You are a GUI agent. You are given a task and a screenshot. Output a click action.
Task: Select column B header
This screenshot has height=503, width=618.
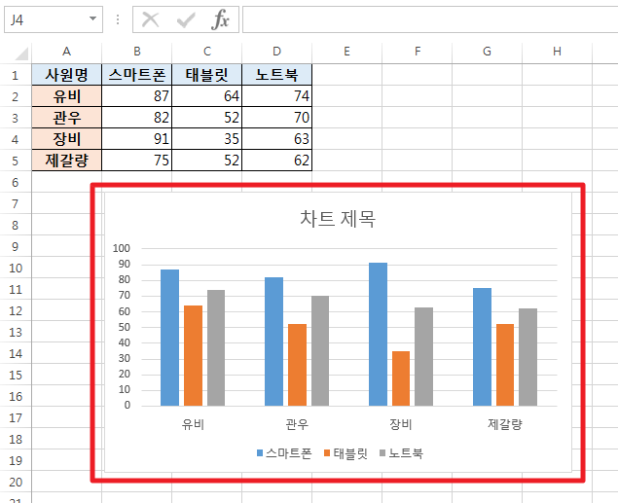point(137,52)
